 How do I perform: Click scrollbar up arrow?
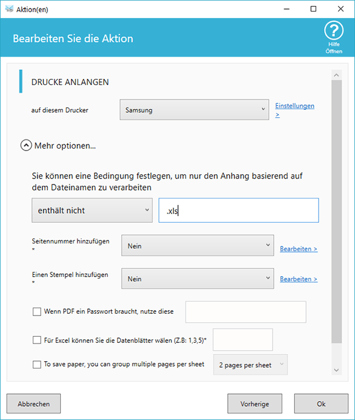[337, 75]
